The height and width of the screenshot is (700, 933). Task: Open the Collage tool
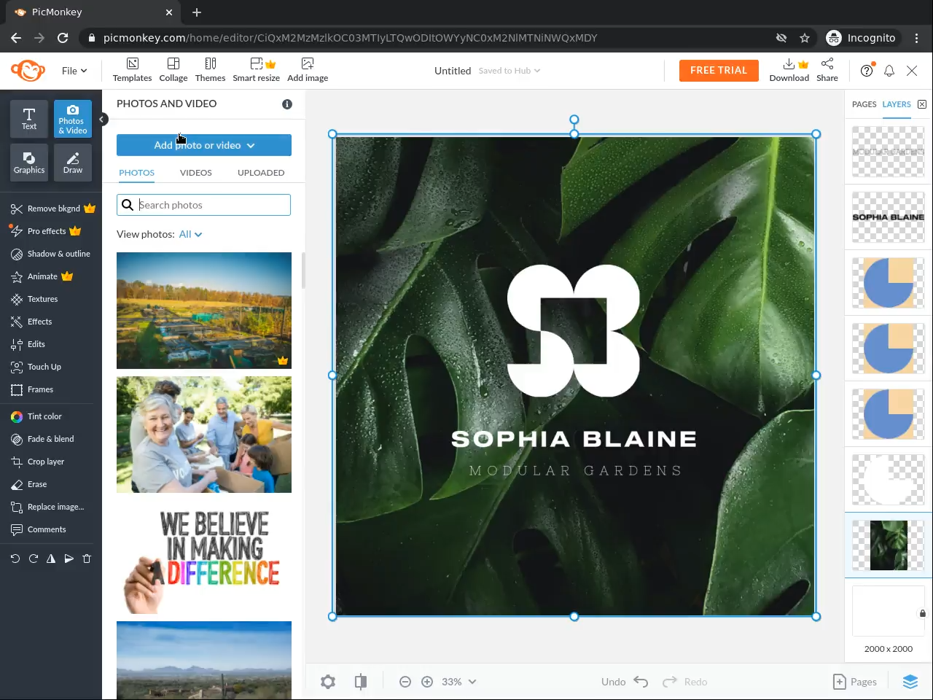point(173,70)
